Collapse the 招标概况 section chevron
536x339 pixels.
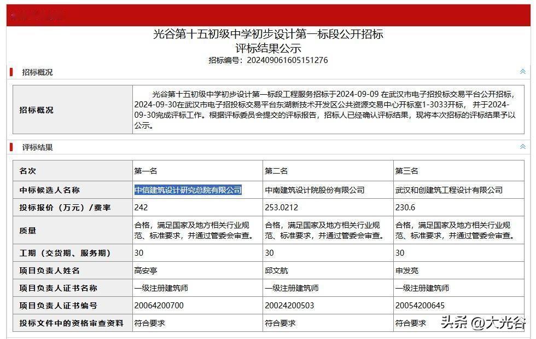[523, 72]
